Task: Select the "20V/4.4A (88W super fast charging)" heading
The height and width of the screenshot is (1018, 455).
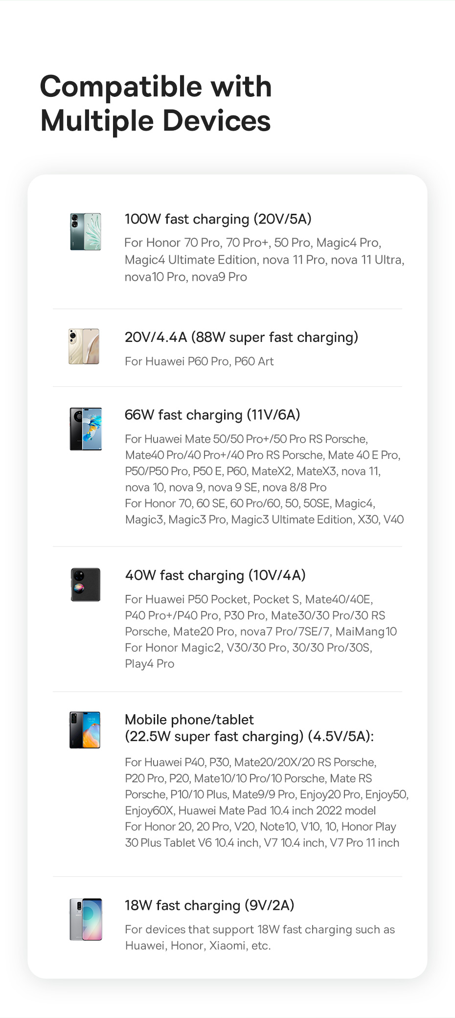Action: click(241, 337)
